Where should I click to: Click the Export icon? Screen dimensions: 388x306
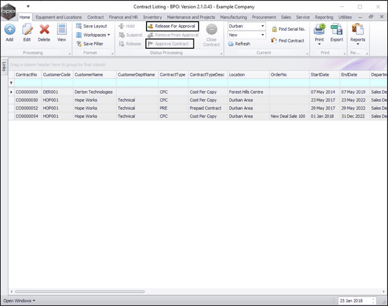[337, 29]
